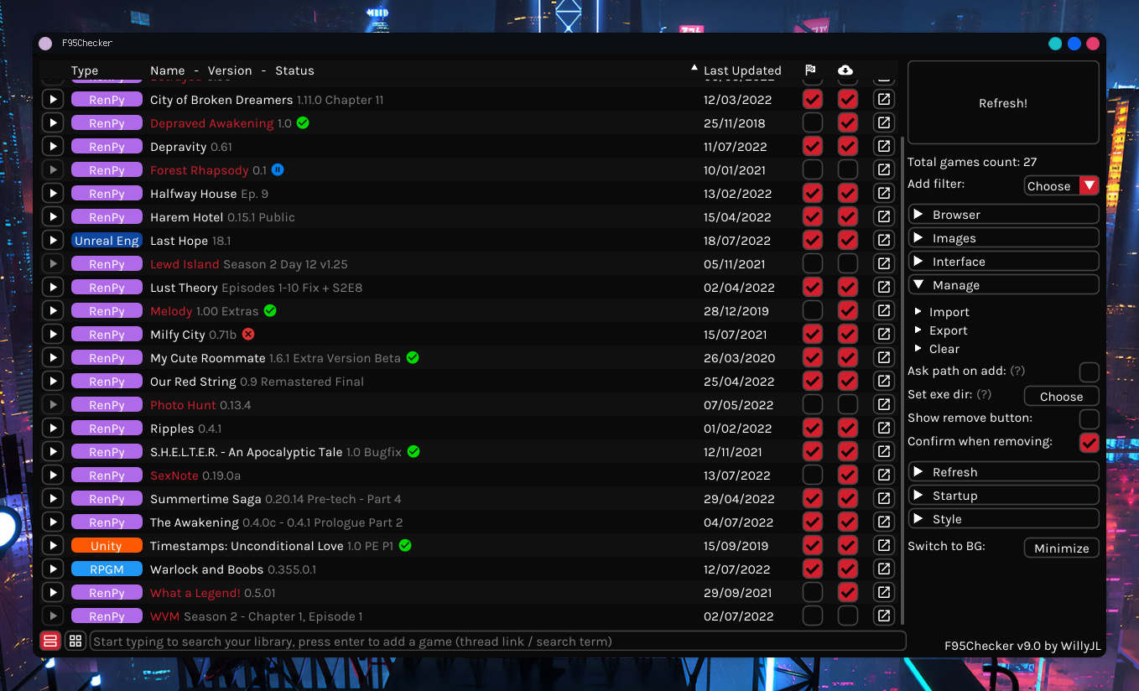The width and height of the screenshot is (1139, 691).
Task: Click completed checkmark icon next to My Cute Roommate
Action: [413, 358]
